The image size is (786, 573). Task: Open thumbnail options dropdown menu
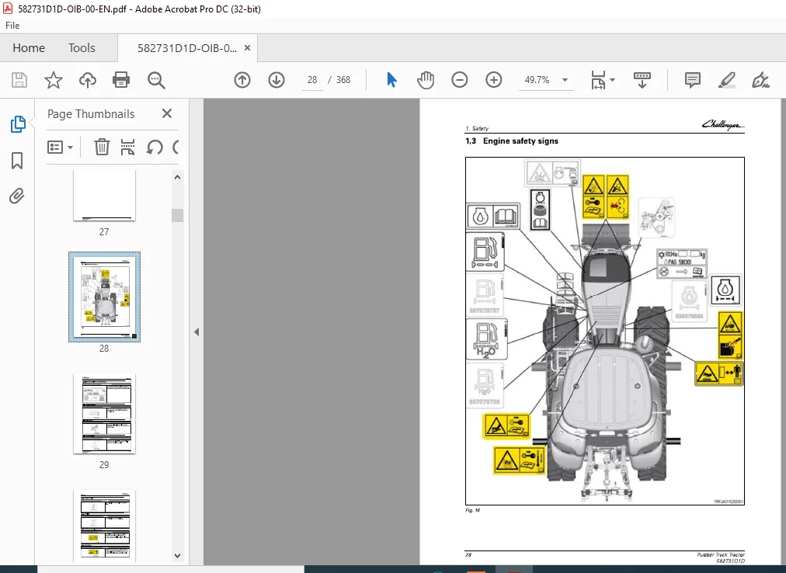pyautogui.click(x=60, y=148)
